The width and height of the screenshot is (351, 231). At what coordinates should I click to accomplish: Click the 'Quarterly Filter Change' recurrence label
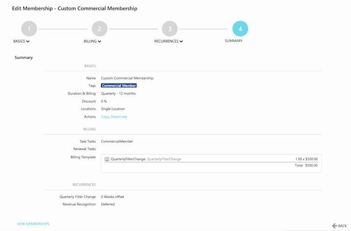77,197
